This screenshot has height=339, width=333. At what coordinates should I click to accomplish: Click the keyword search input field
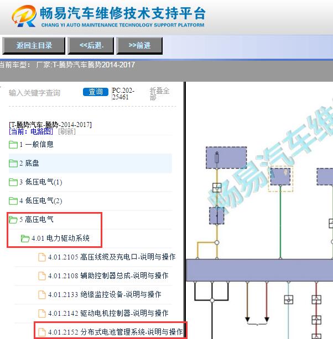pos(43,93)
